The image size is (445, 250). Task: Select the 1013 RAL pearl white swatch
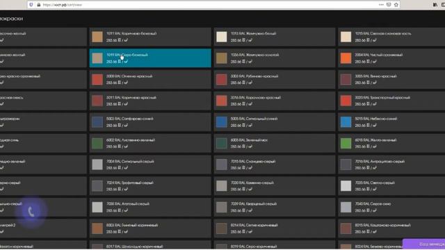click(222, 37)
